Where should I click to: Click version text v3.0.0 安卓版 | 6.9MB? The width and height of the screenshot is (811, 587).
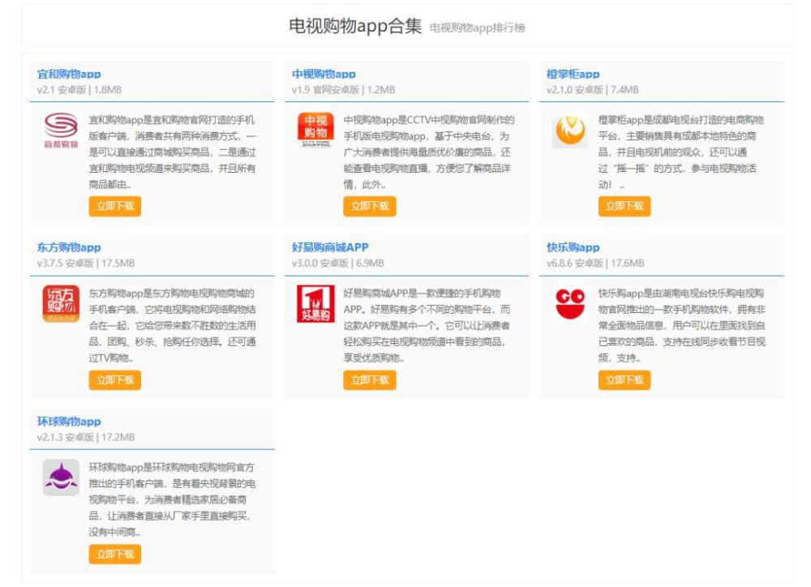pos(337,263)
